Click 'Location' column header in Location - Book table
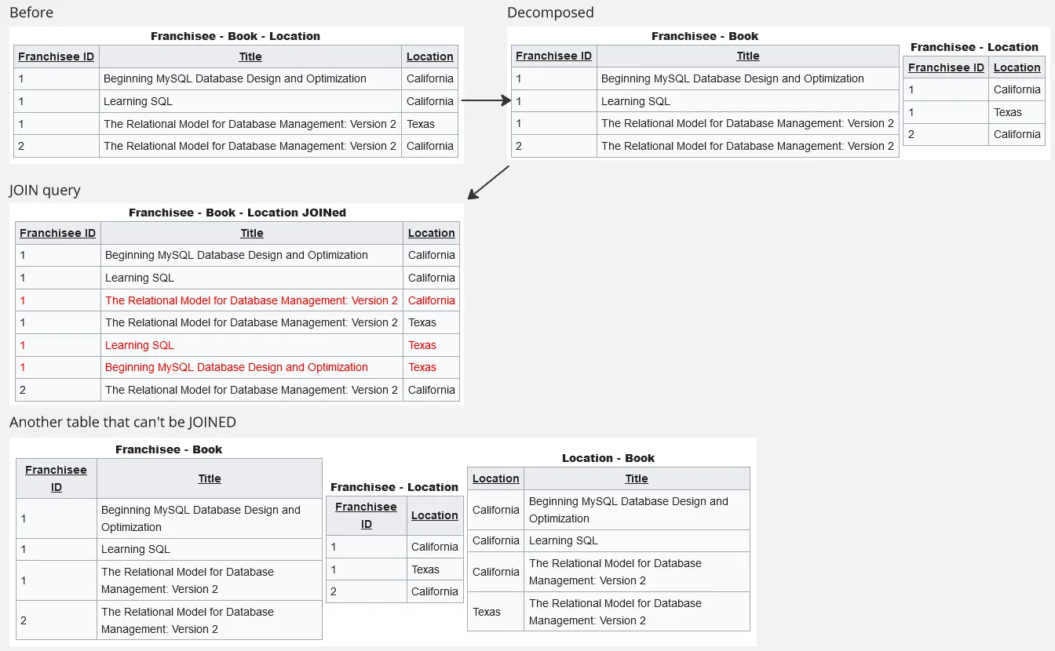The height and width of the screenshot is (651, 1055). click(x=495, y=478)
